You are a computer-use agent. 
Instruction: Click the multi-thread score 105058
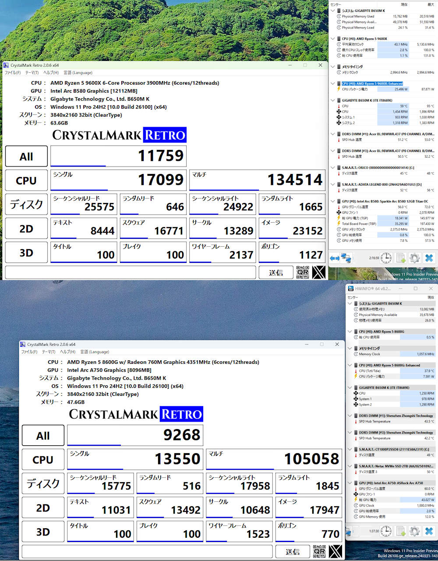(x=312, y=459)
